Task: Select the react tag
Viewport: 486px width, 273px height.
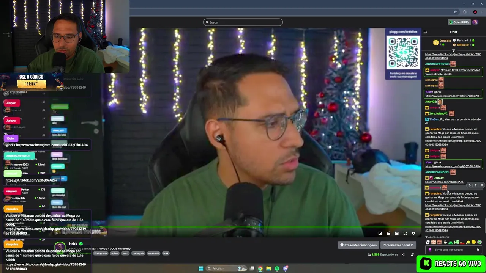Action: pos(125,253)
